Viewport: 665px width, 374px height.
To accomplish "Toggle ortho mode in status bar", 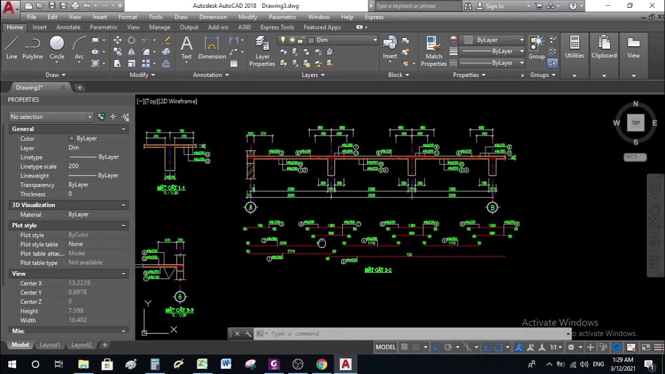I will coord(436,347).
